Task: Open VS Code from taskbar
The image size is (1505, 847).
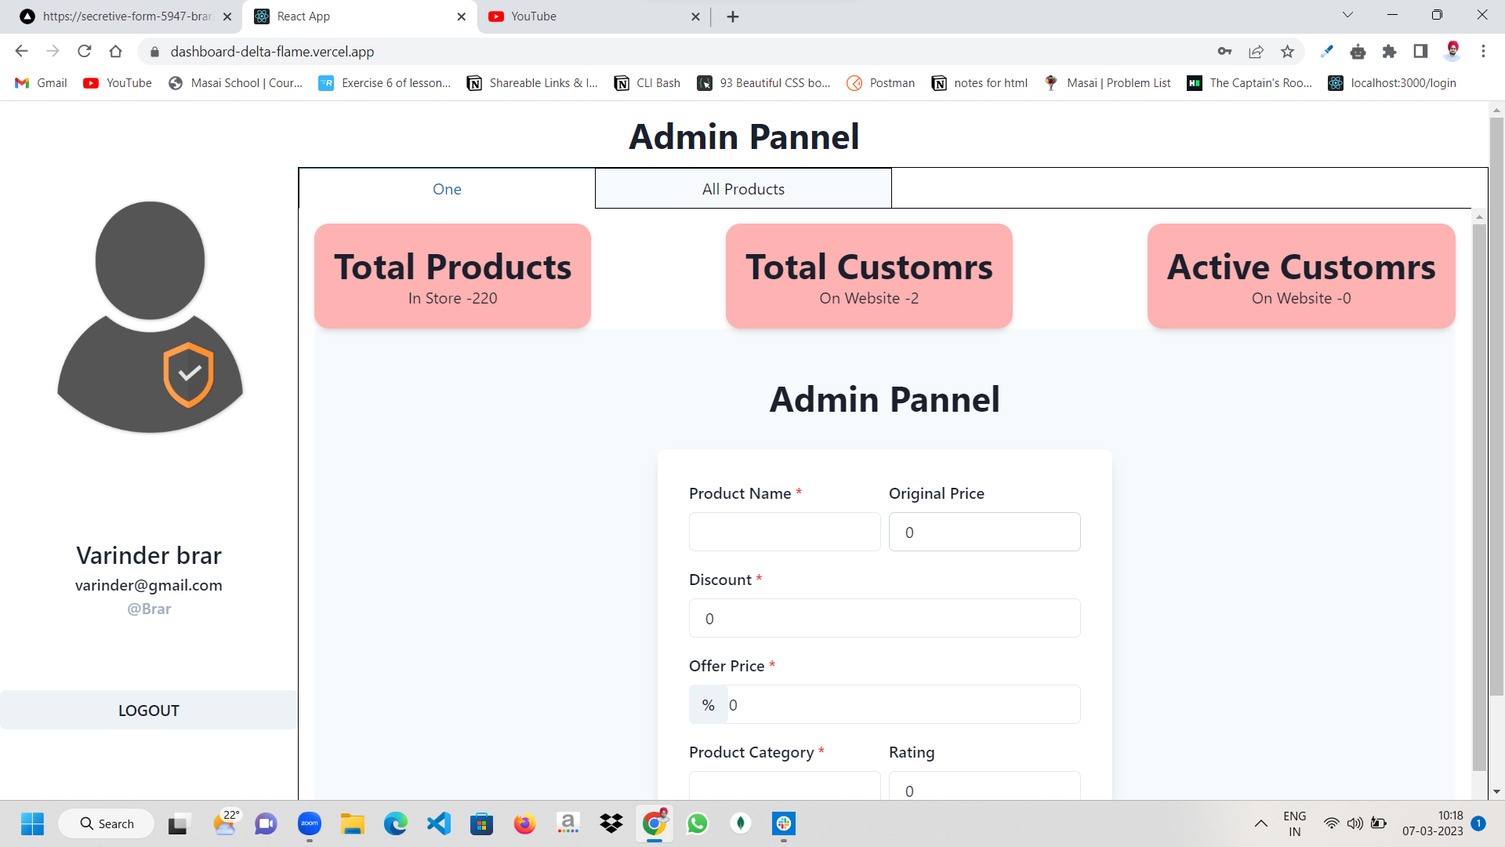Action: click(439, 823)
